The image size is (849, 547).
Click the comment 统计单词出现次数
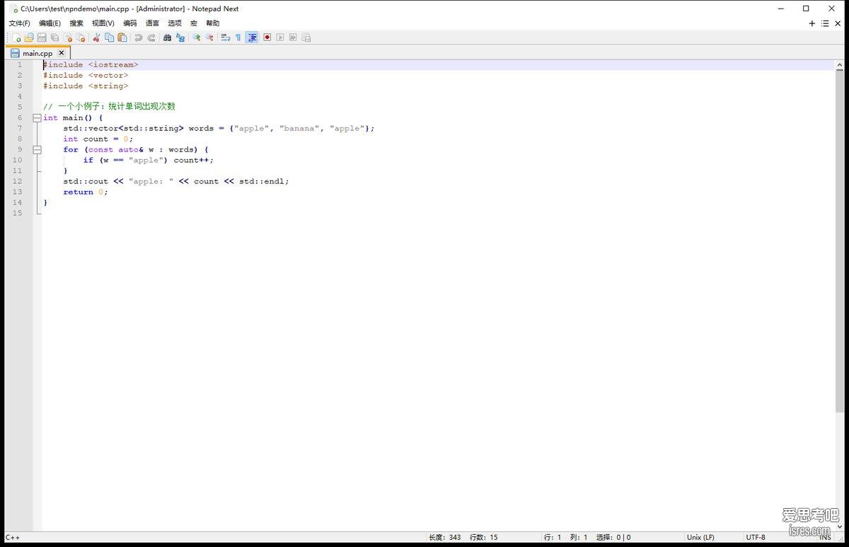[x=141, y=107]
